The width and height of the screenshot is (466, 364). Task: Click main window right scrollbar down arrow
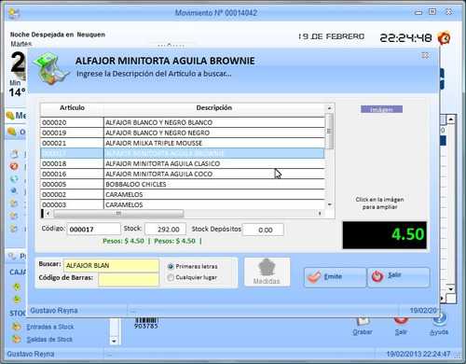tap(451, 289)
